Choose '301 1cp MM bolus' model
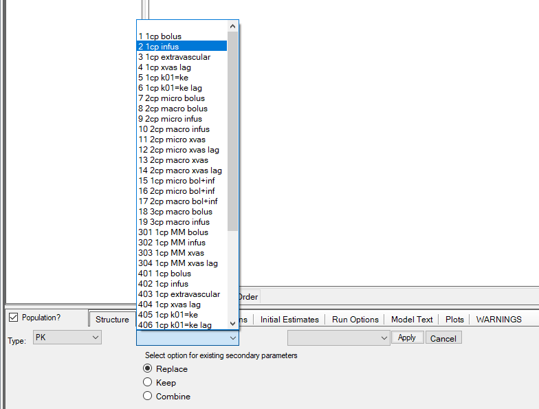The image size is (539, 409). tap(181, 232)
